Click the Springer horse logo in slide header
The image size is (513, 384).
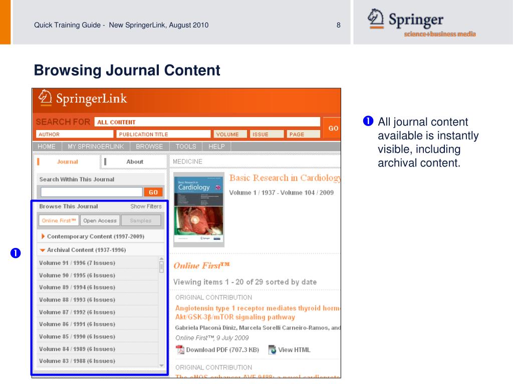pos(376,18)
